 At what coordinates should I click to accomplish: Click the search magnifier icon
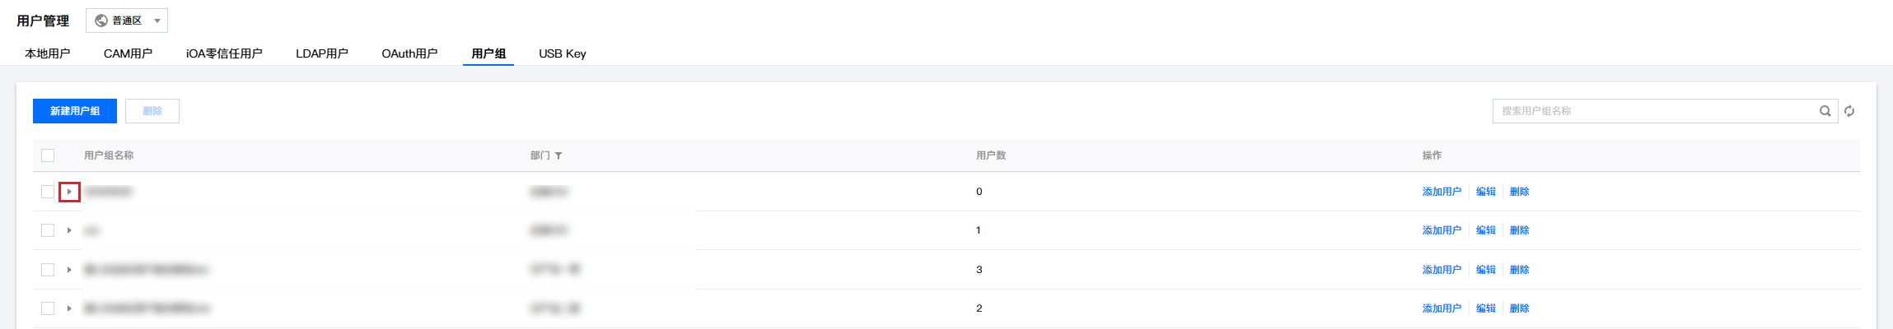click(x=1825, y=111)
